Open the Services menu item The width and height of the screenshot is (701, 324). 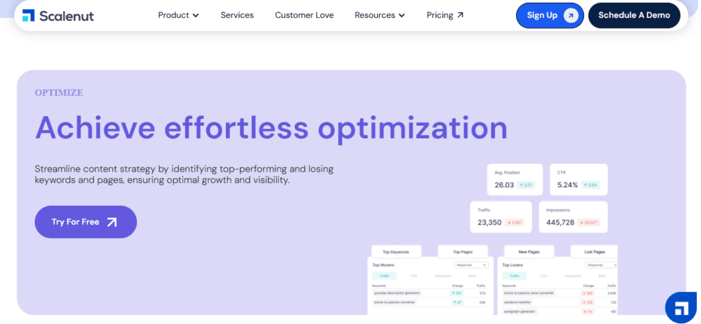[x=237, y=15]
